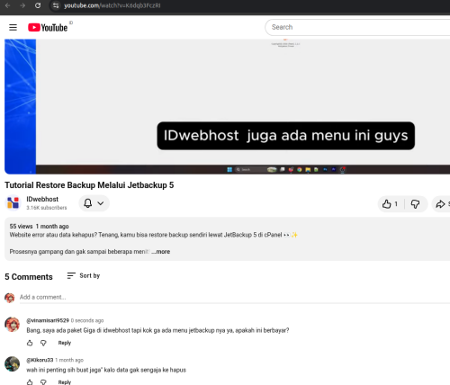Open @Kikoru33 commenter avatar

tap(12, 363)
